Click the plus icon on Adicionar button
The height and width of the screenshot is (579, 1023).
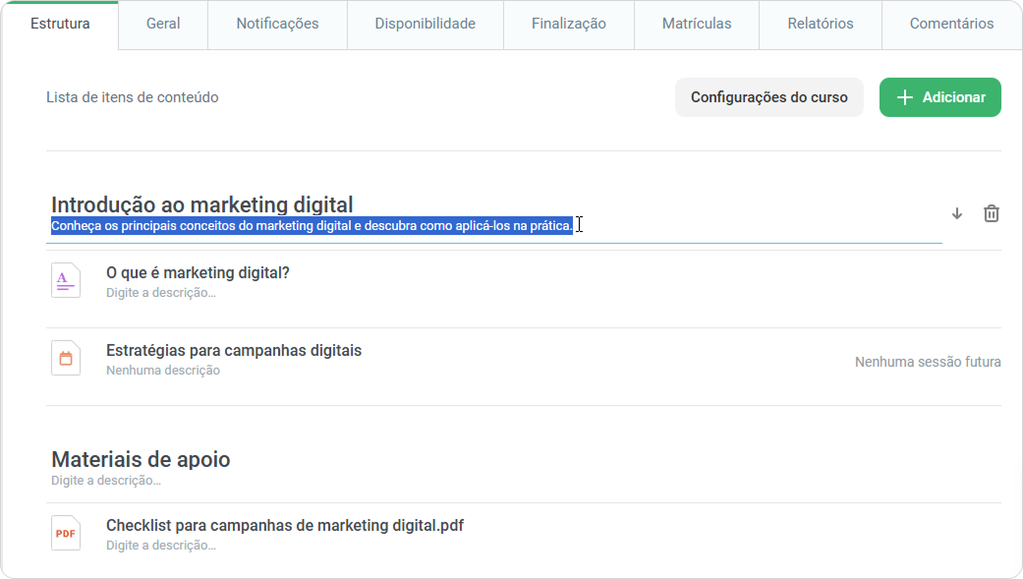click(904, 97)
